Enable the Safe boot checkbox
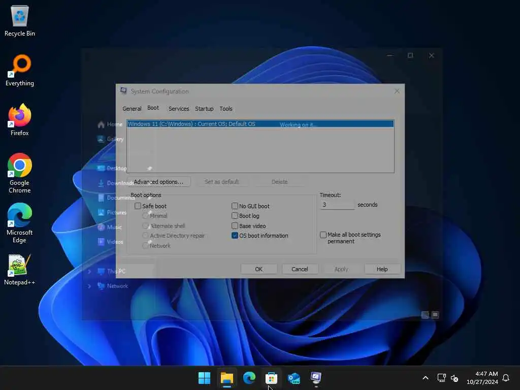Screen dimensions: 520x390 click(x=138, y=206)
